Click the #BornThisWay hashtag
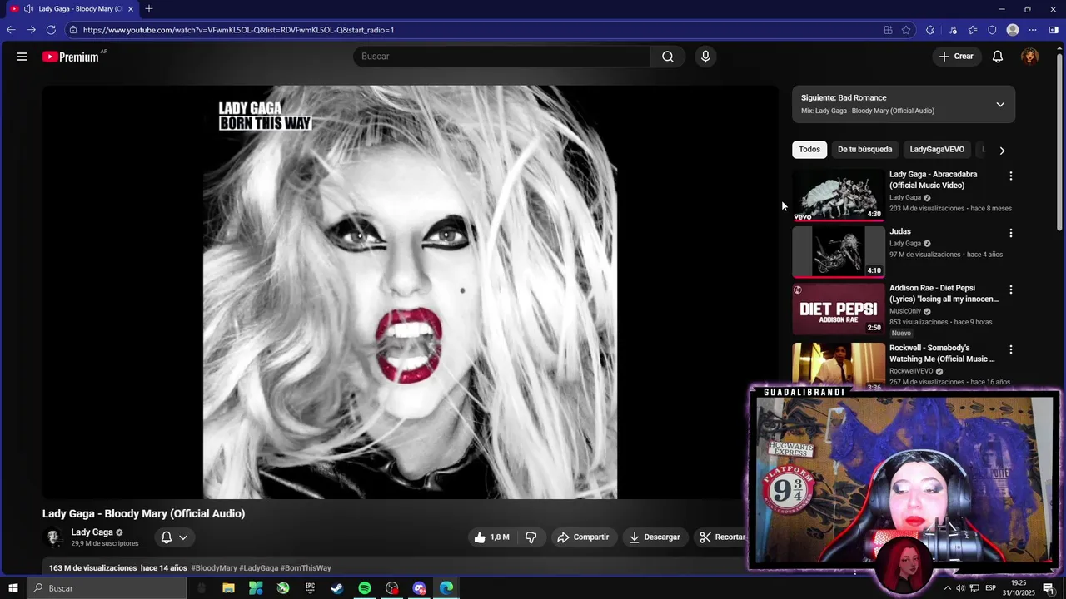Viewport: 1066px width, 599px height. coord(306,568)
